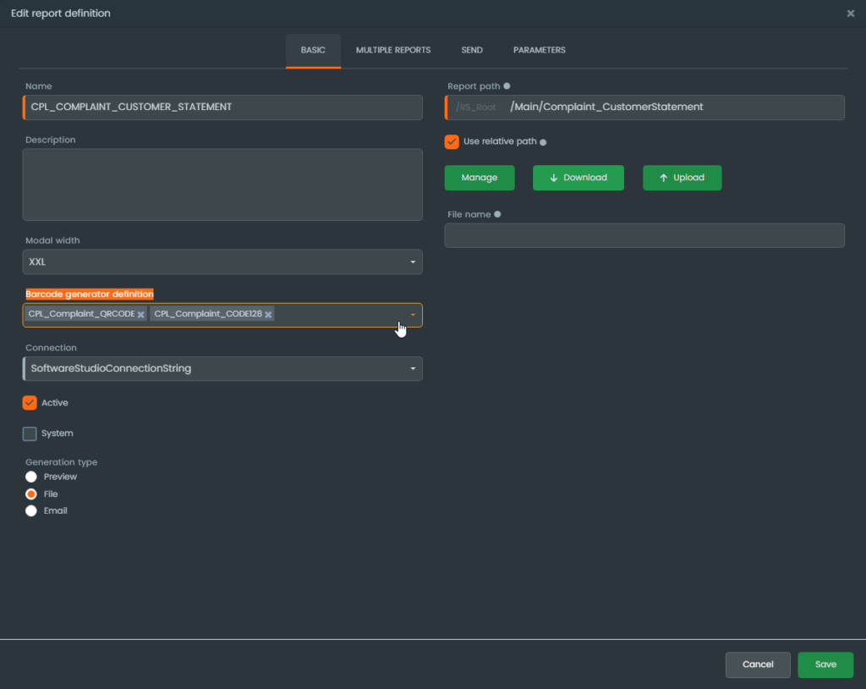866x689 pixels.
Task: Remove the CPL_Complaint_CODE128 tag
Action: pos(268,315)
